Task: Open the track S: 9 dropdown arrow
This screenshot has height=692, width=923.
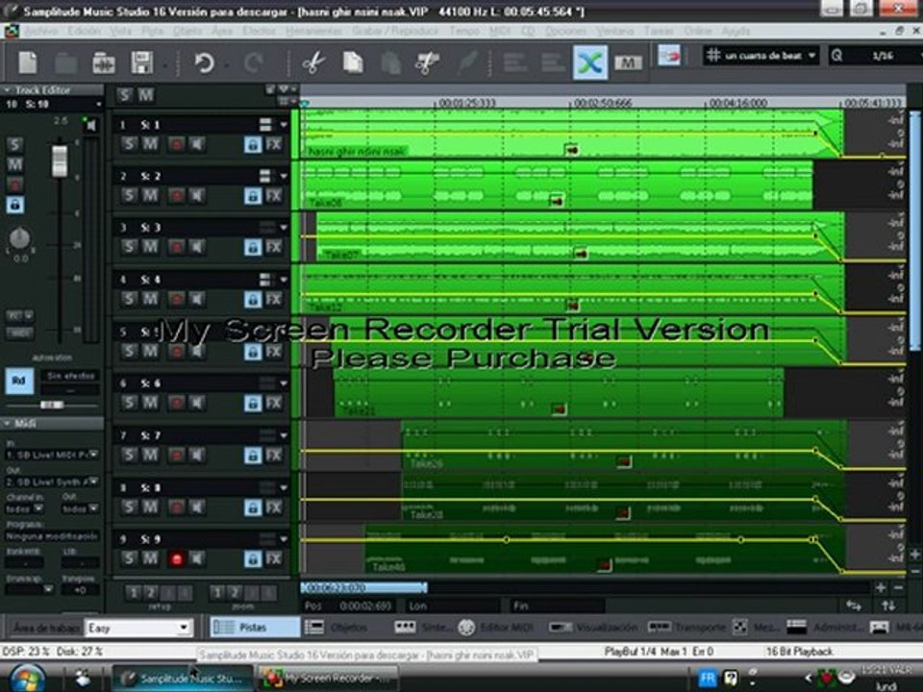Action: pyautogui.click(x=284, y=539)
